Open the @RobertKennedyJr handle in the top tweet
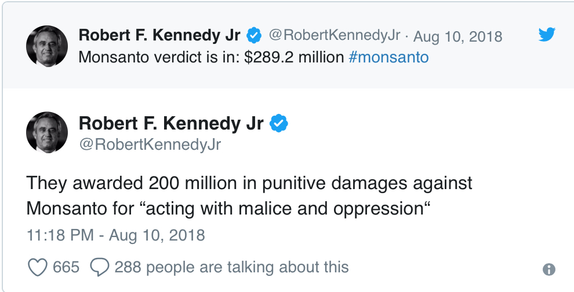Image resolution: width=574 pixels, height=292 pixels. [x=334, y=35]
